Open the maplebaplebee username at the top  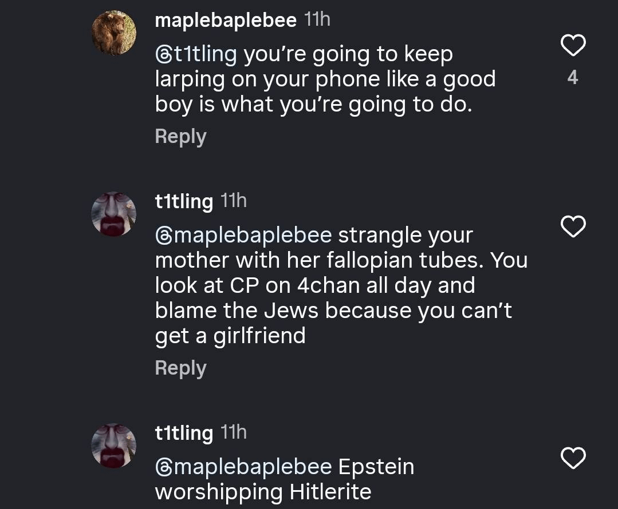pos(226,21)
